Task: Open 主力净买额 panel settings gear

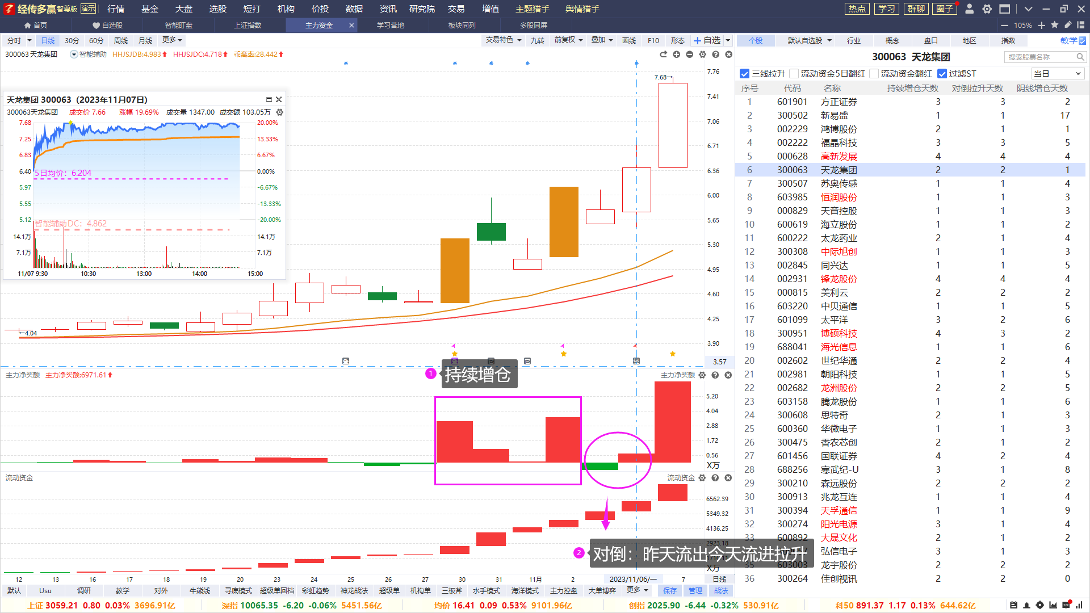Action: click(702, 375)
